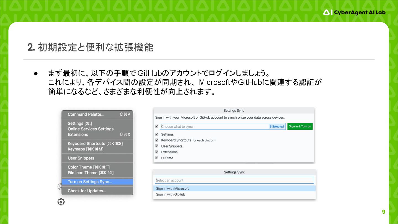The image size is (398, 224).
Task: Select Turn on Settings Sync
Action: click(x=97, y=182)
